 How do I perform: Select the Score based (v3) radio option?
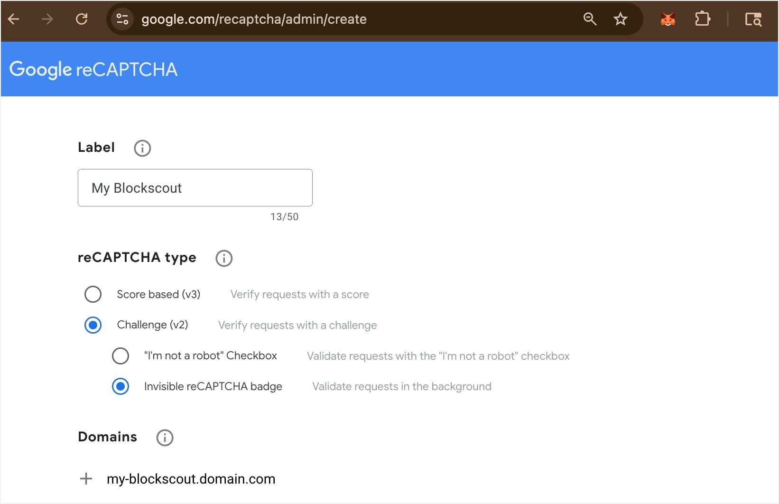[93, 294]
